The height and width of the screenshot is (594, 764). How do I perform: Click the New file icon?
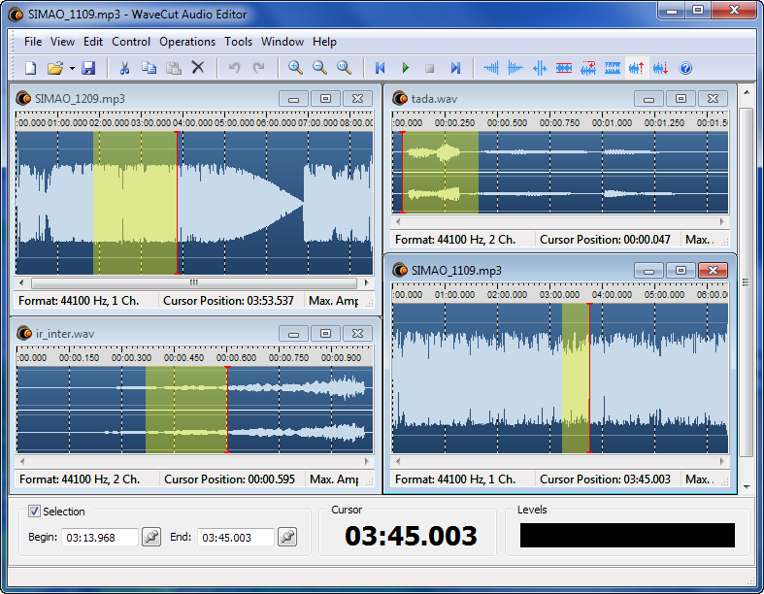[30, 68]
